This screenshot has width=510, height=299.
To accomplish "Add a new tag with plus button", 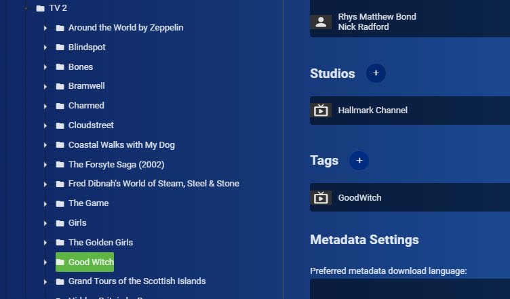I will click(x=359, y=161).
